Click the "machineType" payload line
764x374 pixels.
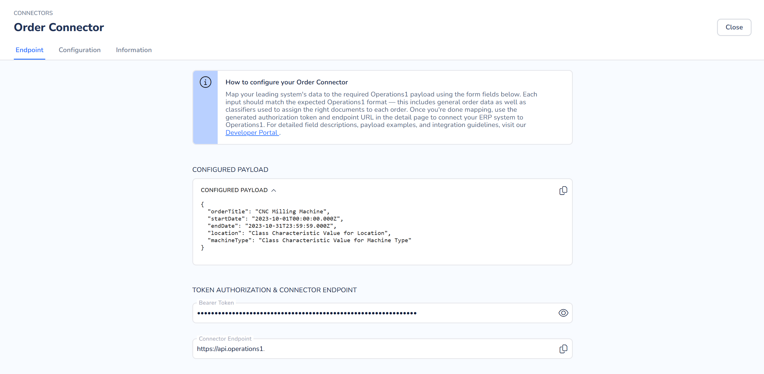click(x=309, y=240)
